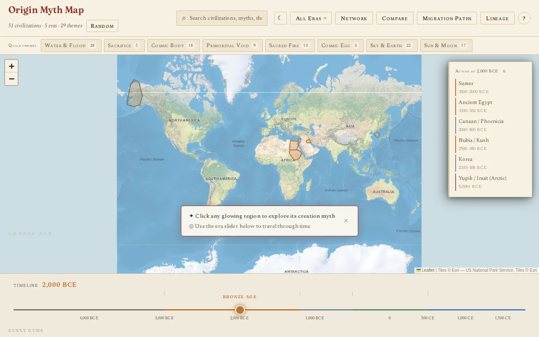
Task: Open the All Eras dropdown
Action: tap(311, 18)
